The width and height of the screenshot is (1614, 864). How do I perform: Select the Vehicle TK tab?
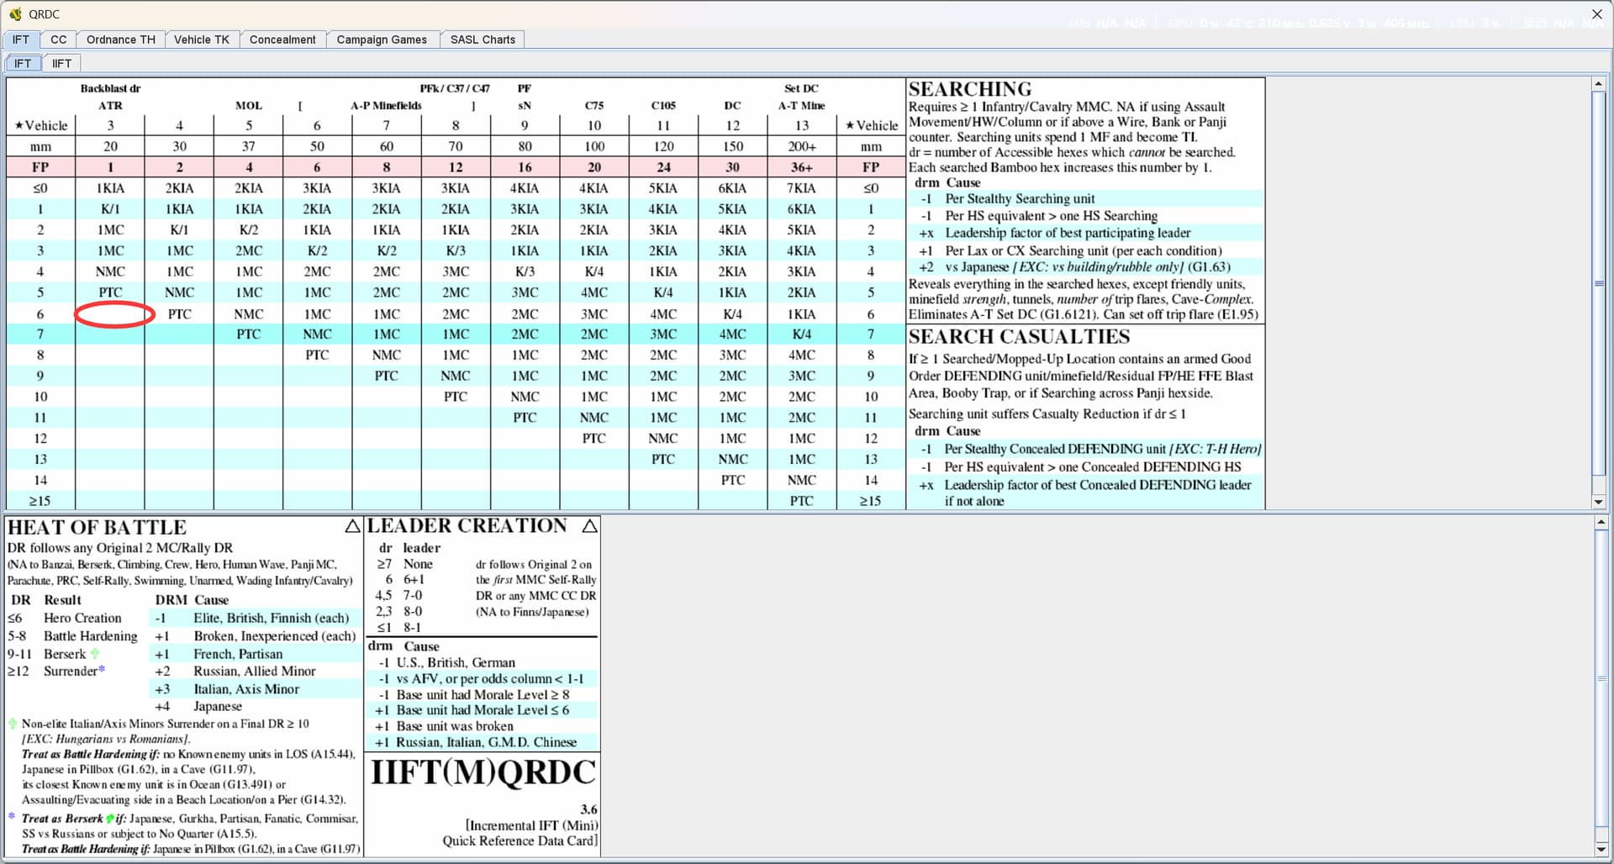click(x=201, y=40)
